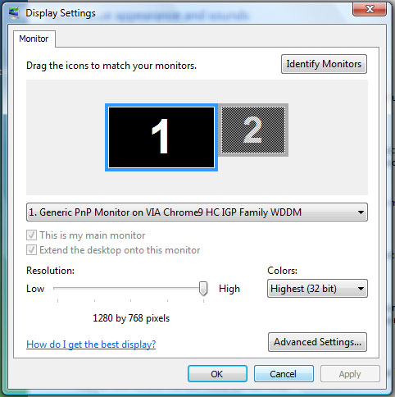Cancel the display changes
Viewport: 395px width, 397px height.
pyautogui.click(x=284, y=374)
